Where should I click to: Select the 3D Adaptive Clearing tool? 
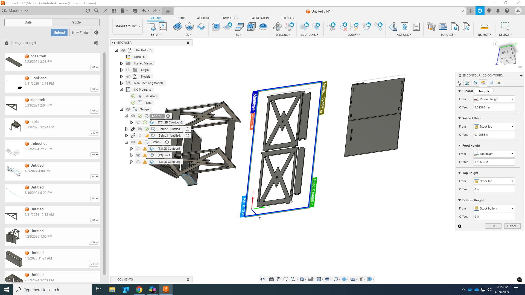pos(216,27)
